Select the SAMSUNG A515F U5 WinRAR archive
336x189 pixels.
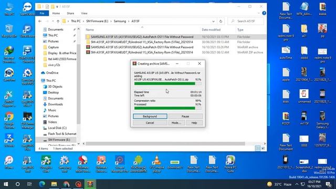point(175,47)
